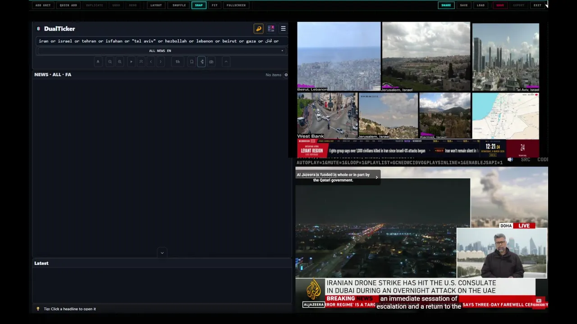
Task: Click the QUICK ADD button
Action: 68,5
